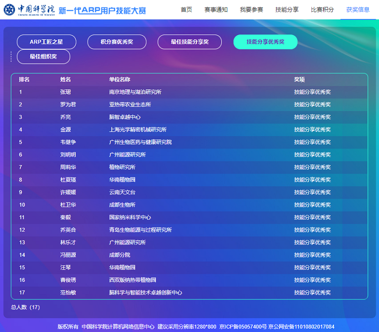Image resolution: width=379 pixels, height=332 pixels.
Task: View the 最佳技能分享奖 winners
Action: (189, 42)
